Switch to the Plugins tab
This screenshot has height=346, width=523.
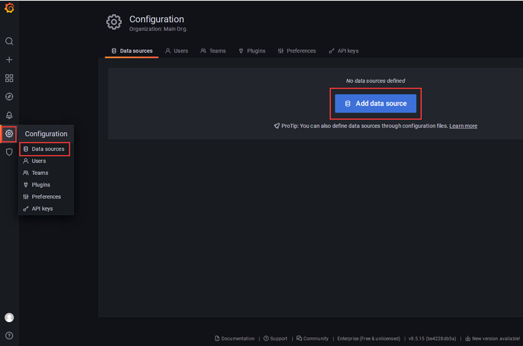tap(252, 51)
